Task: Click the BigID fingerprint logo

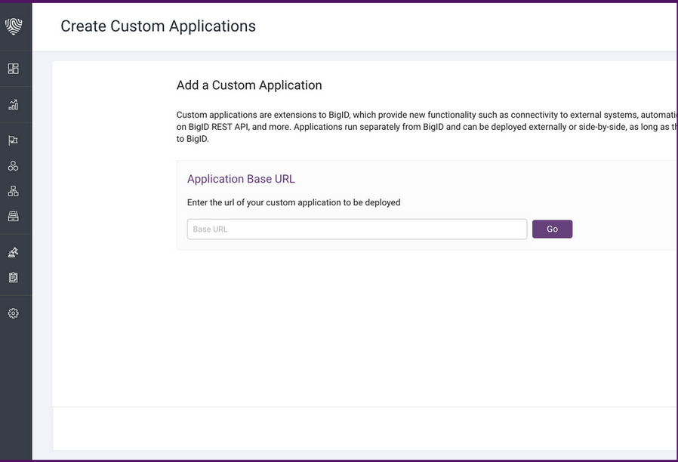Action: tap(15, 26)
